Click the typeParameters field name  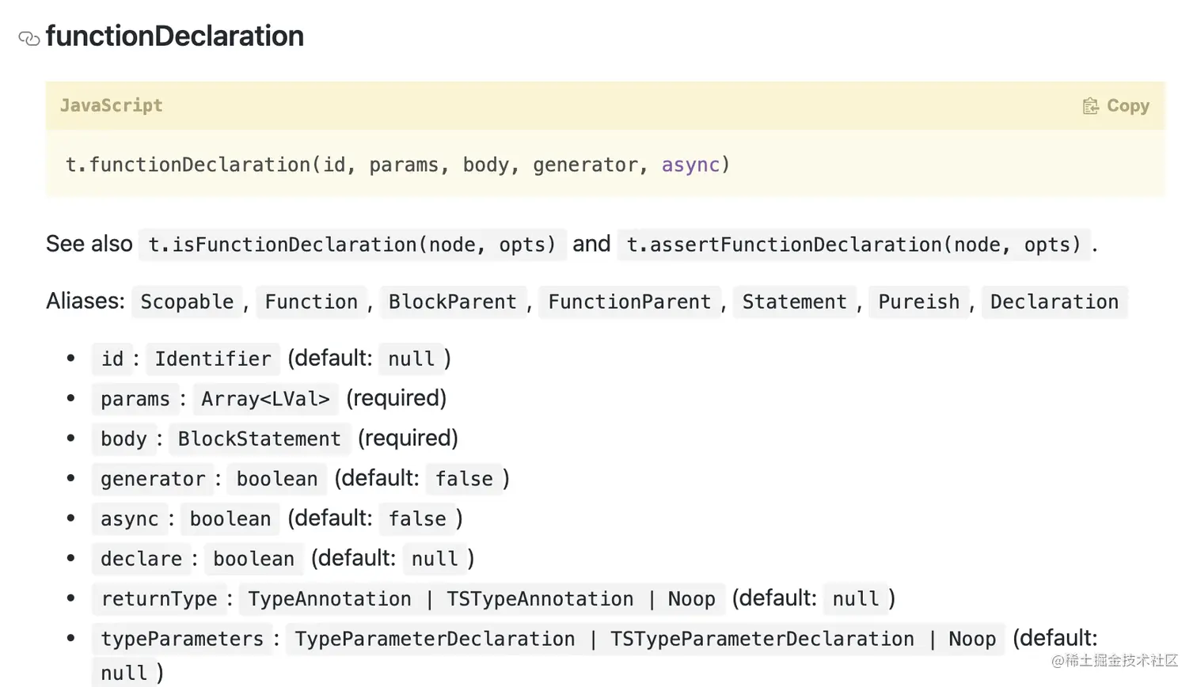pyautogui.click(x=182, y=639)
